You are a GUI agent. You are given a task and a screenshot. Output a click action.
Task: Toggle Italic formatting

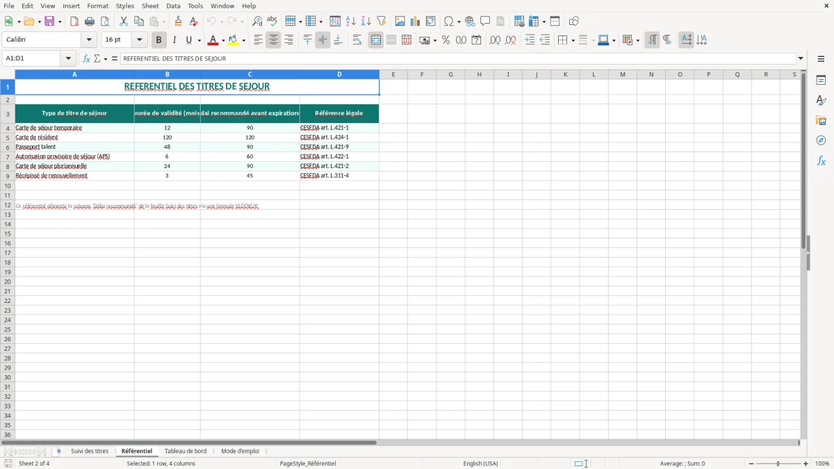click(x=174, y=40)
